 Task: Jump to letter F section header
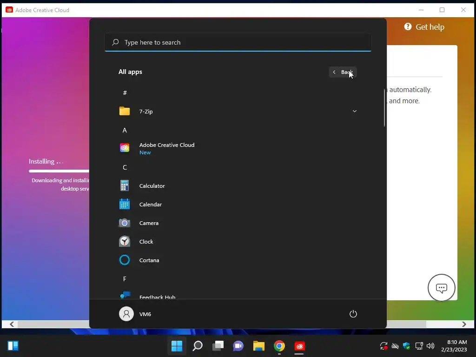pyautogui.click(x=125, y=279)
